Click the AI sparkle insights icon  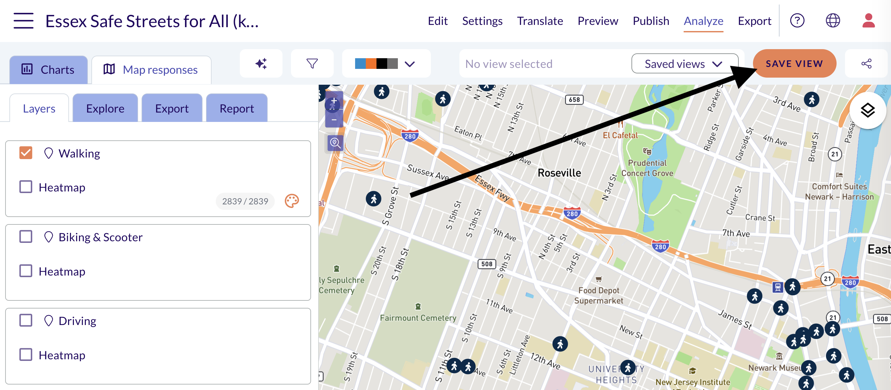pos(261,63)
